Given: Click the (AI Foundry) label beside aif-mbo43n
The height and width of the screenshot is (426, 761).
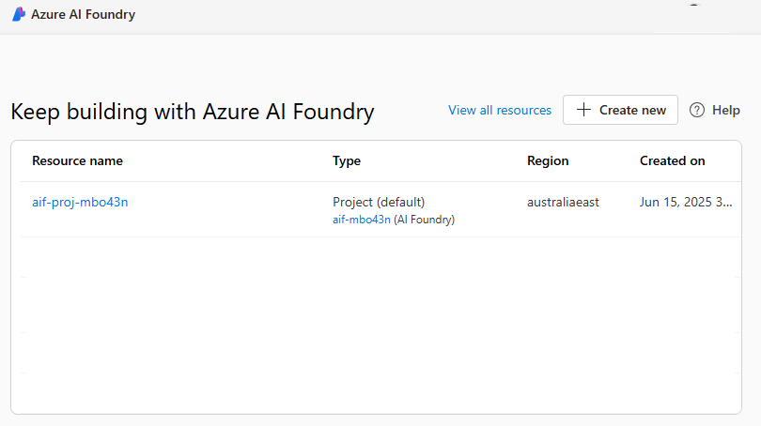Looking at the screenshot, I should click(424, 220).
